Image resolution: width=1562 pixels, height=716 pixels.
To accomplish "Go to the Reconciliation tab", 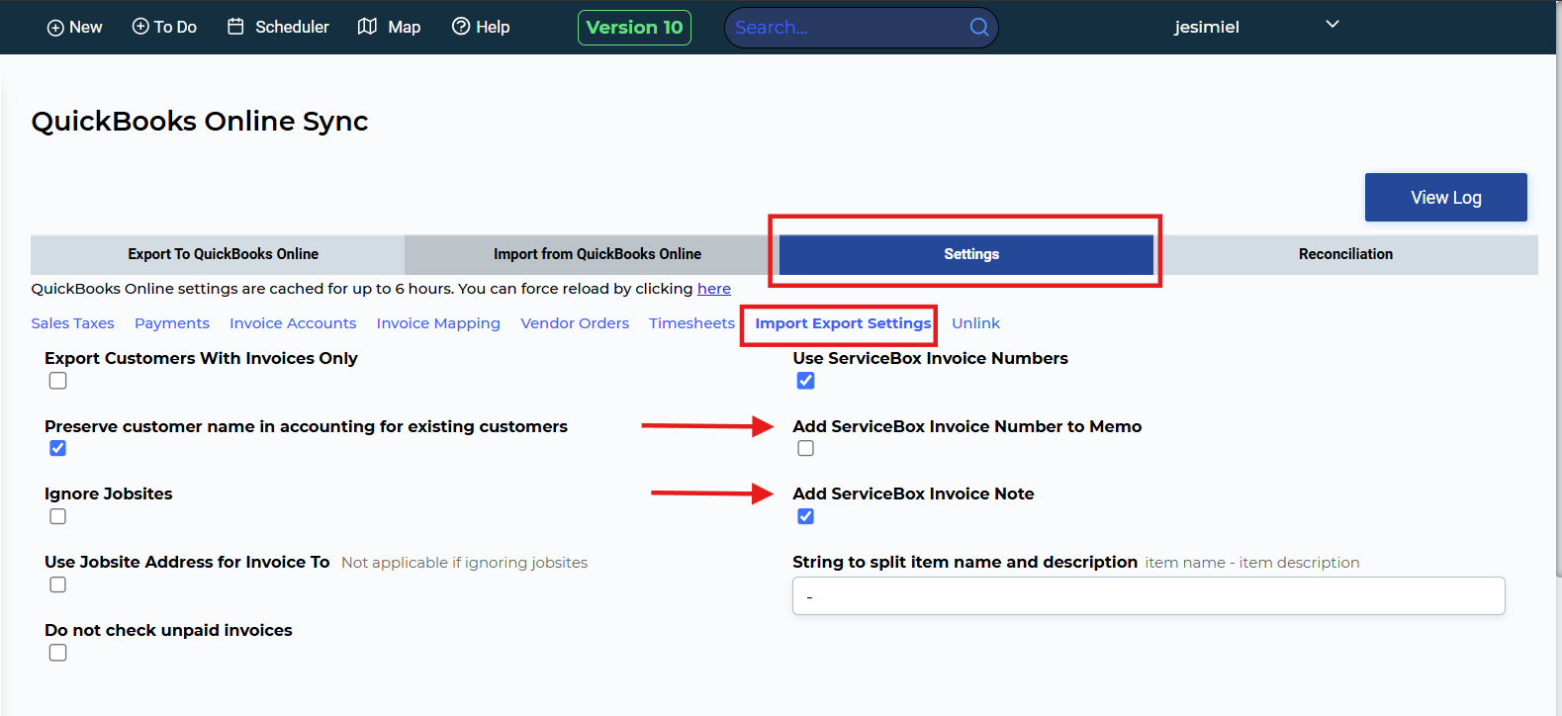I will pyautogui.click(x=1345, y=254).
